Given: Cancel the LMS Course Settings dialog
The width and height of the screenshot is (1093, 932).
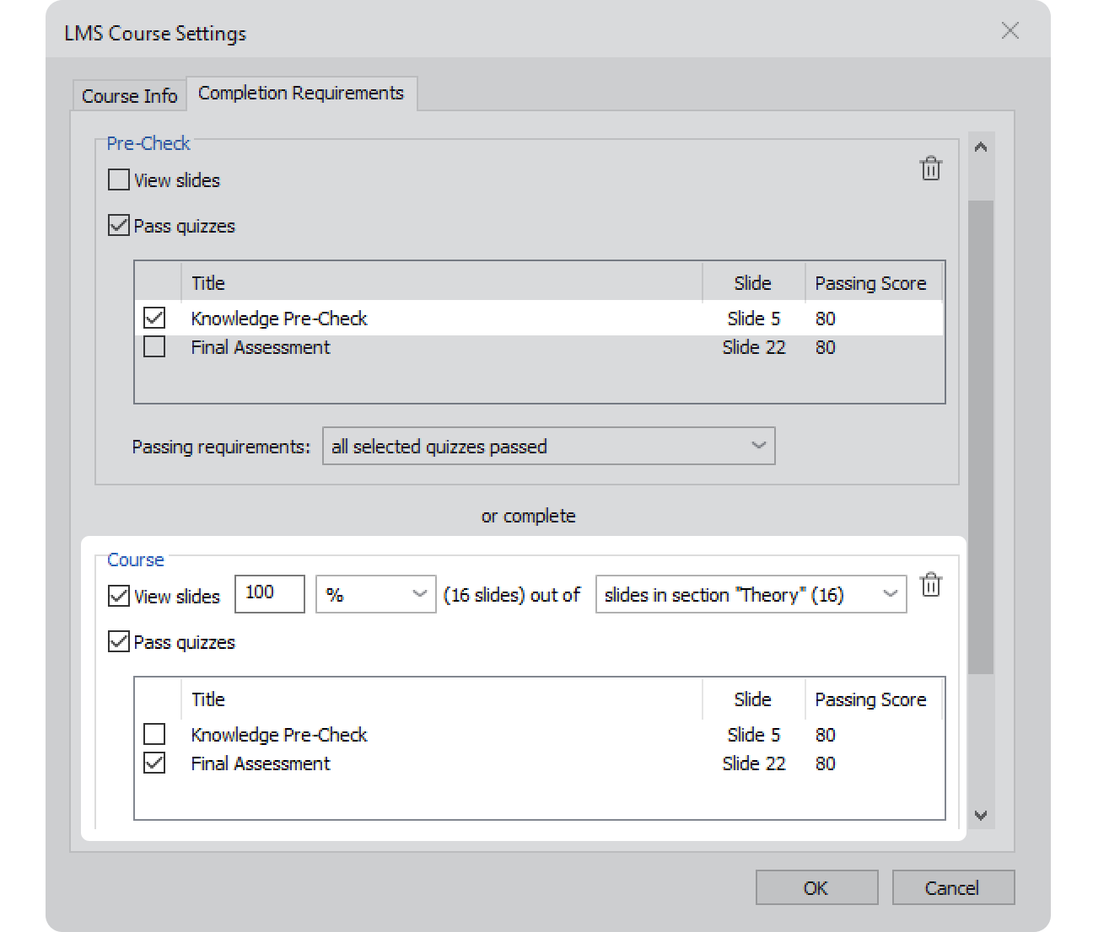Looking at the screenshot, I should (953, 887).
